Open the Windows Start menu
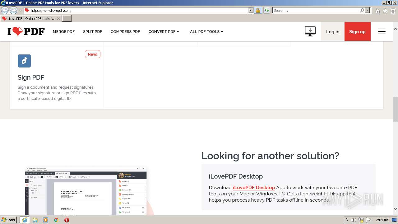The image size is (398, 224). (9, 220)
